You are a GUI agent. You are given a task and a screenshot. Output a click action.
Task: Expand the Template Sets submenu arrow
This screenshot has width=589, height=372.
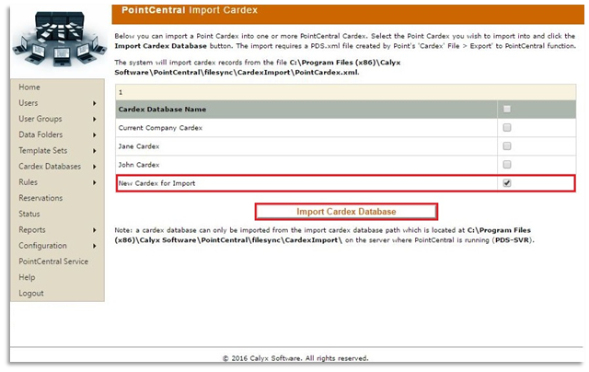(94, 151)
